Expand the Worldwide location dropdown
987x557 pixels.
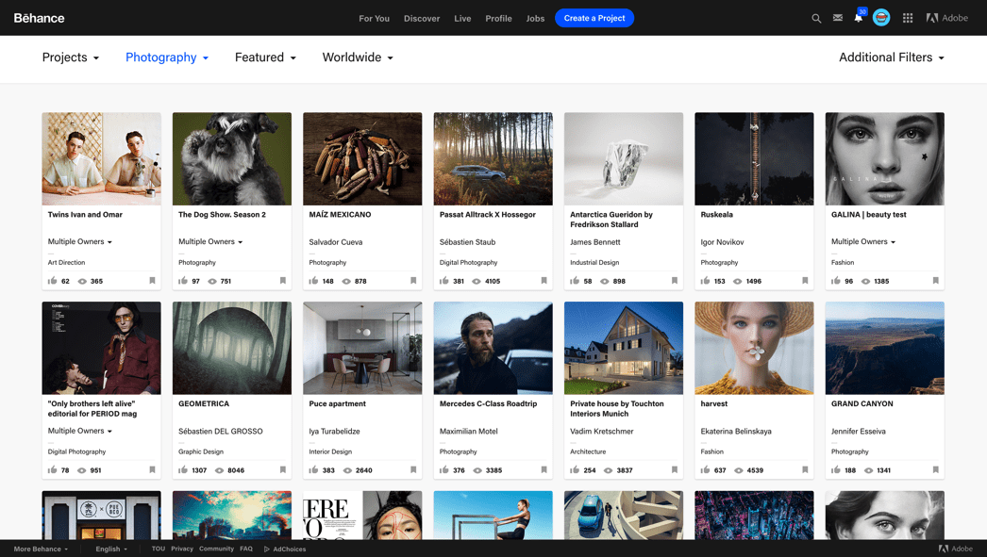[x=358, y=57]
